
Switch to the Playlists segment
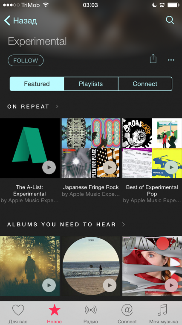coord(91,84)
